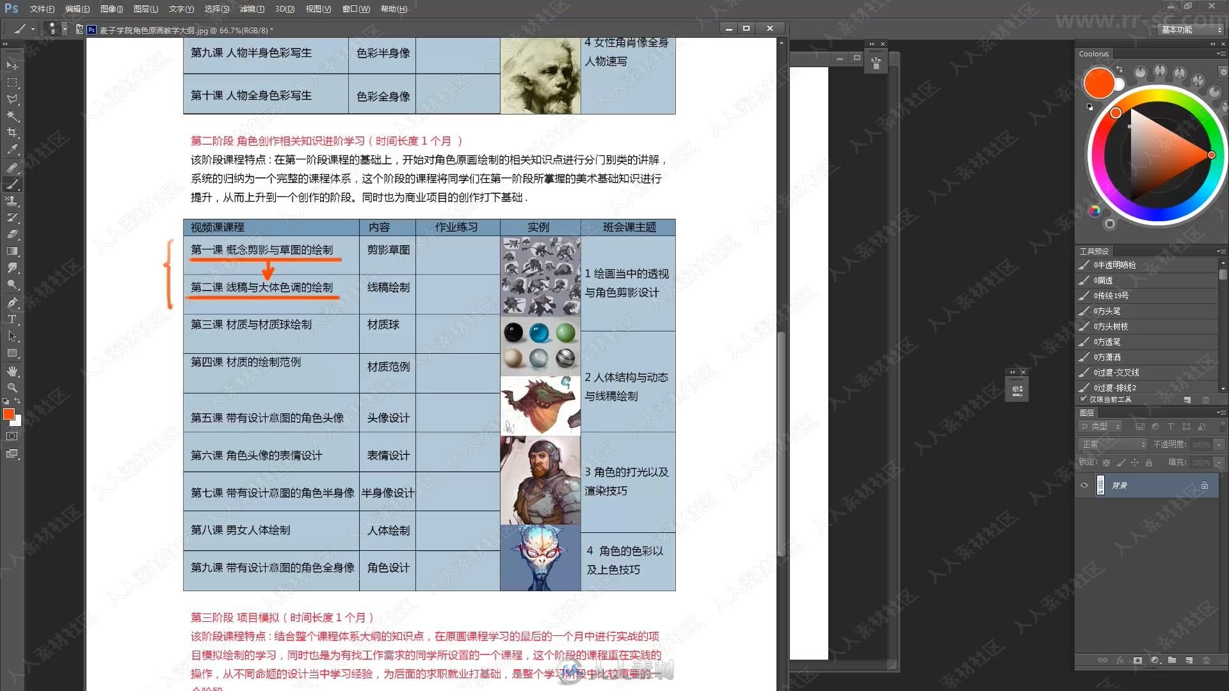
Task: Click toolbox foreground color swatch
Action: coord(8,414)
